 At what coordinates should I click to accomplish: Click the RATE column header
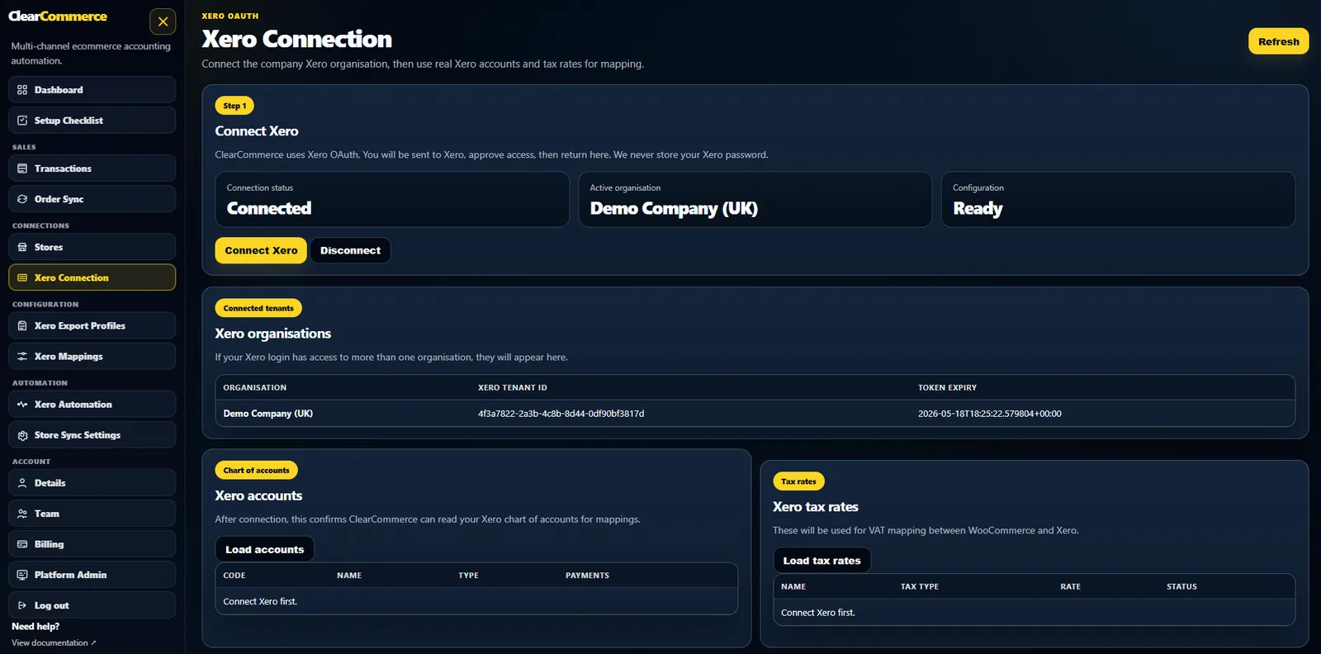[1070, 586]
